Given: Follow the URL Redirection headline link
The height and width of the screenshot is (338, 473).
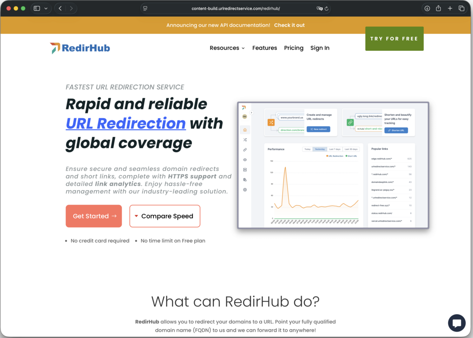Looking at the screenshot, I should [x=125, y=123].
